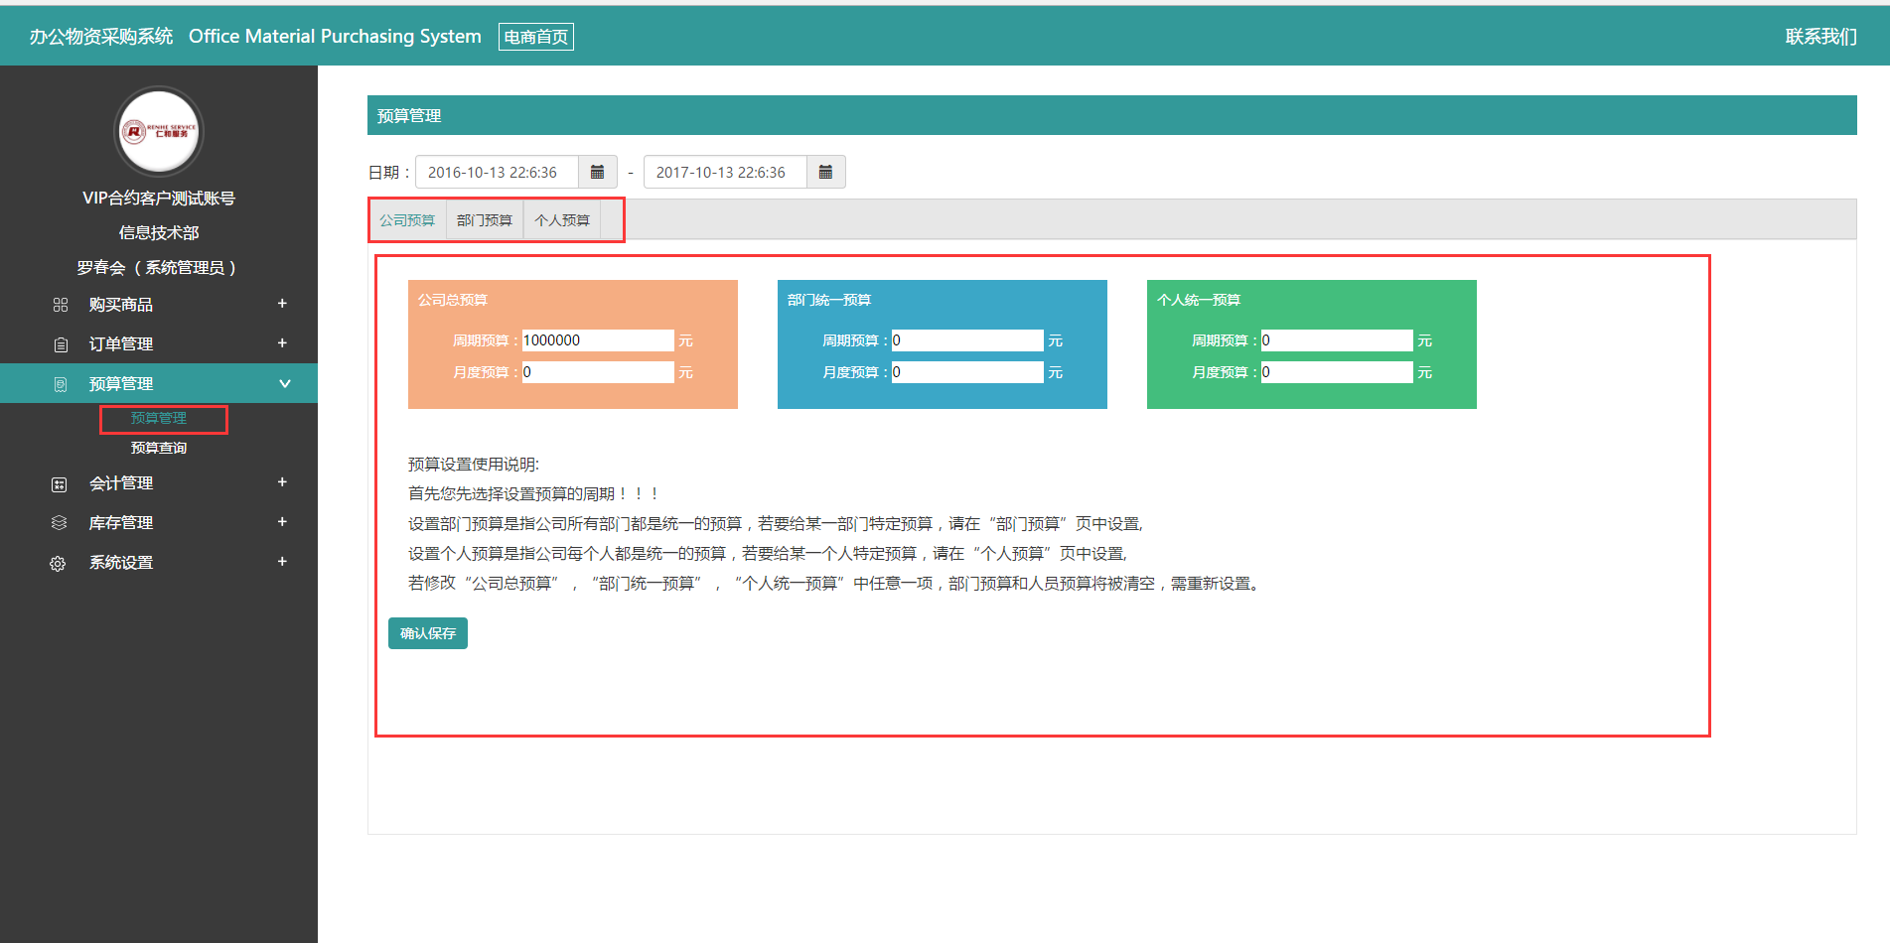Click the 会计管理 calculator icon
1890x943 pixels.
click(x=59, y=484)
